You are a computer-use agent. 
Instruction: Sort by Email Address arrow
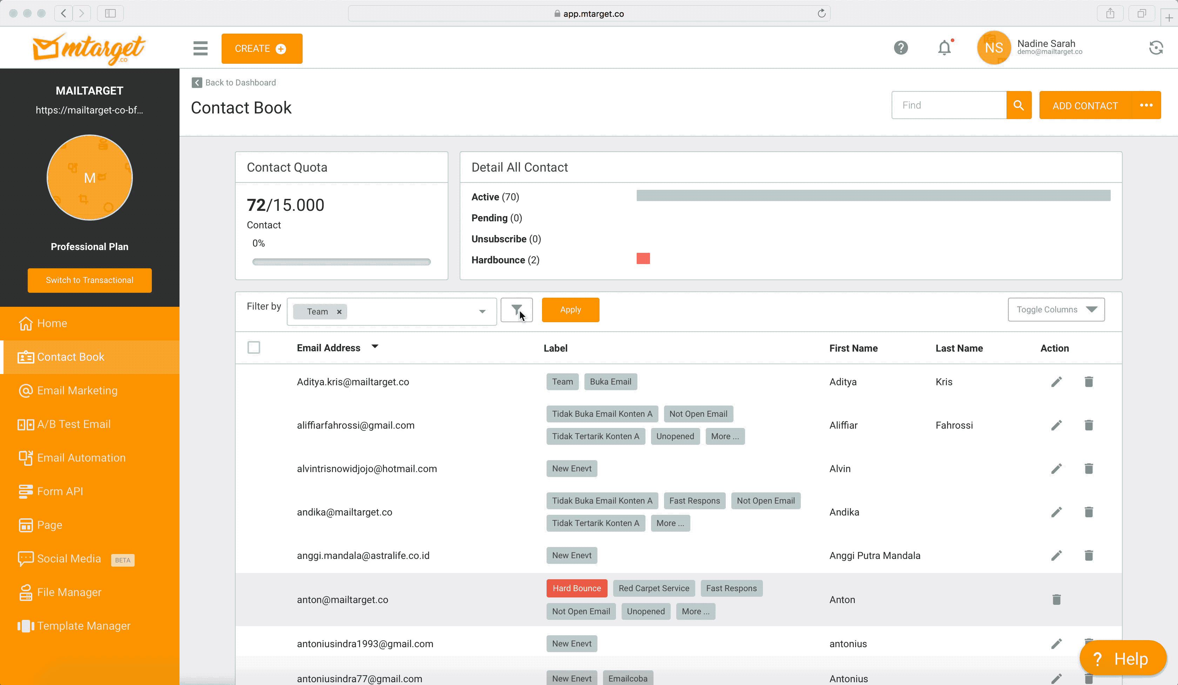pyautogui.click(x=375, y=347)
